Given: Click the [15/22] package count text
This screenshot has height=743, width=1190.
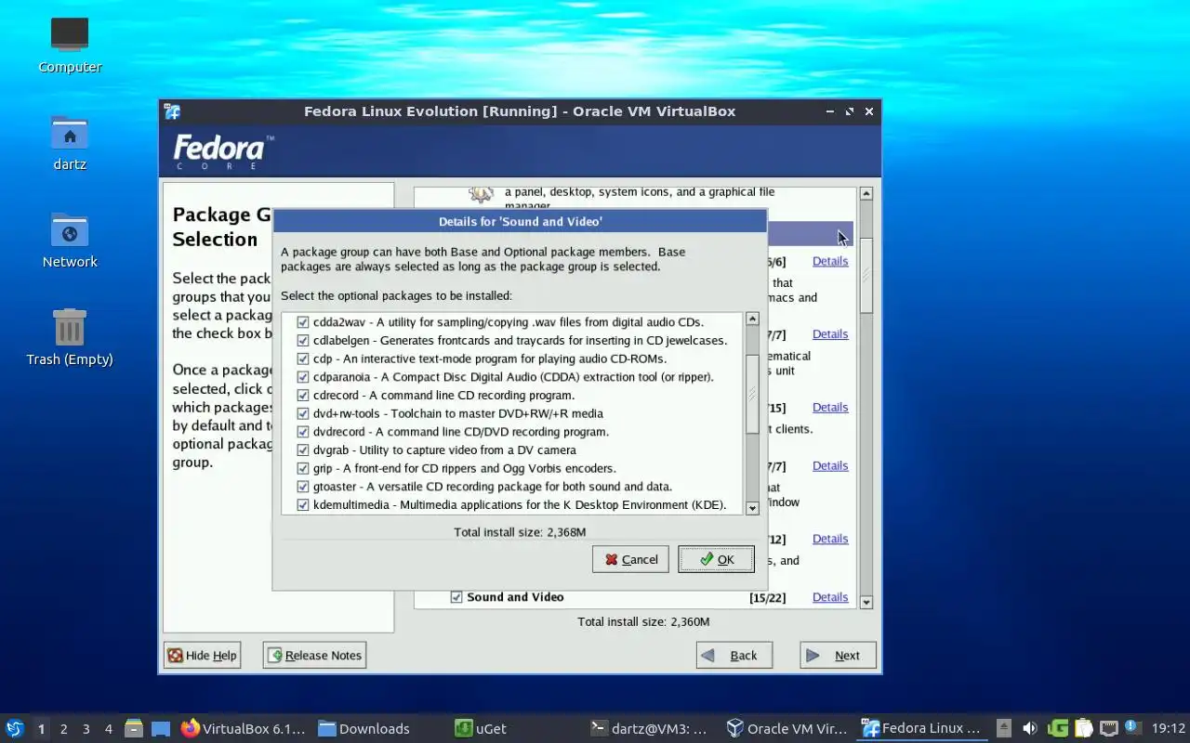Looking at the screenshot, I should pyautogui.click(x=767, y=597).
